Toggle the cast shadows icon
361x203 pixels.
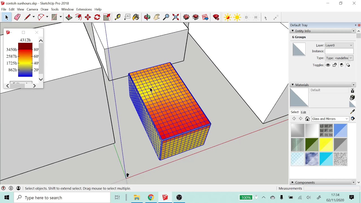342,65
